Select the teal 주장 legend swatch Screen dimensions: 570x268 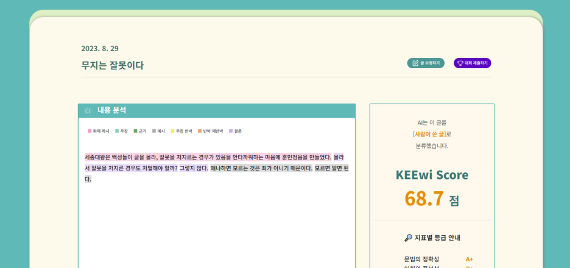coord(117,131)
